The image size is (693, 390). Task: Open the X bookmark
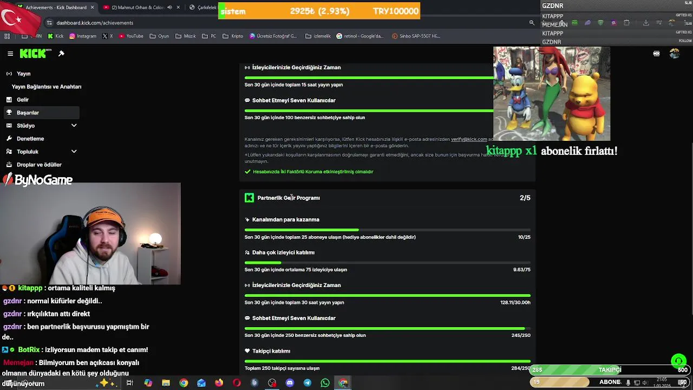pos(108,36)
